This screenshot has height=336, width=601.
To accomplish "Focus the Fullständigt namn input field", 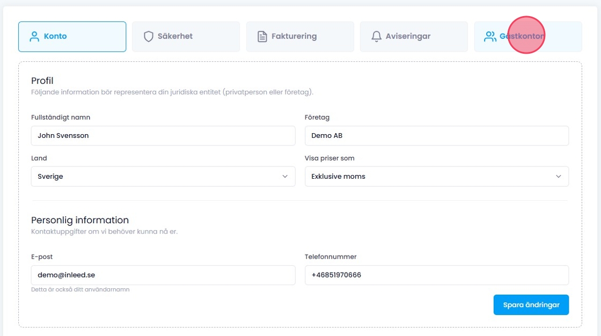I will tap(163, 136).
